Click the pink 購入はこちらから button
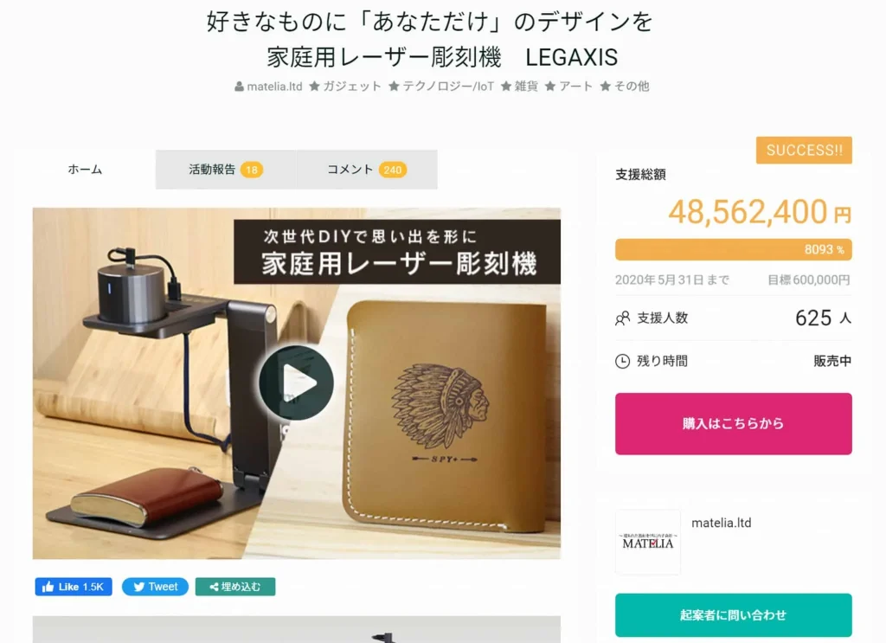Screen dimensions: 886x643 pos(734,424)
